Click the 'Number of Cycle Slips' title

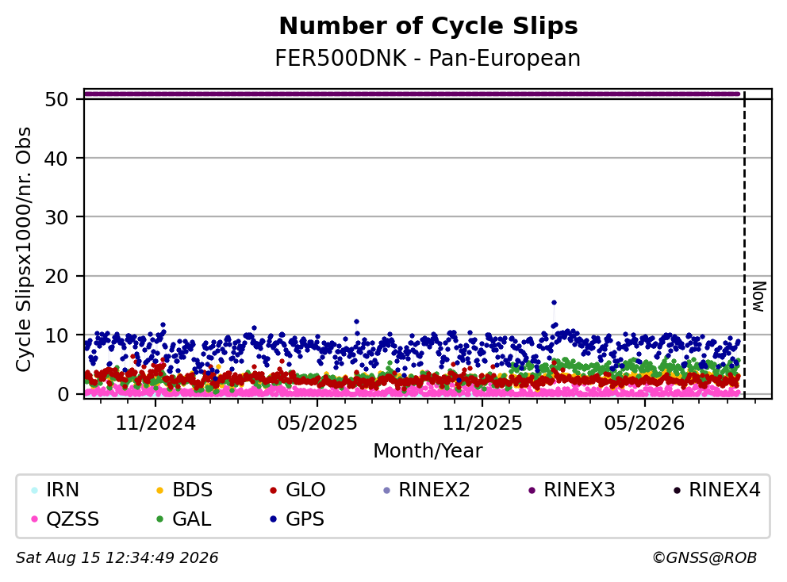click(428, 26)
